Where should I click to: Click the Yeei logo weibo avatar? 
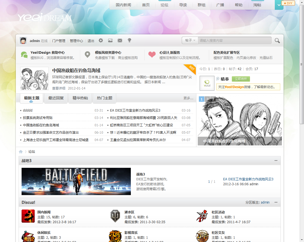[x=207, y=83]
